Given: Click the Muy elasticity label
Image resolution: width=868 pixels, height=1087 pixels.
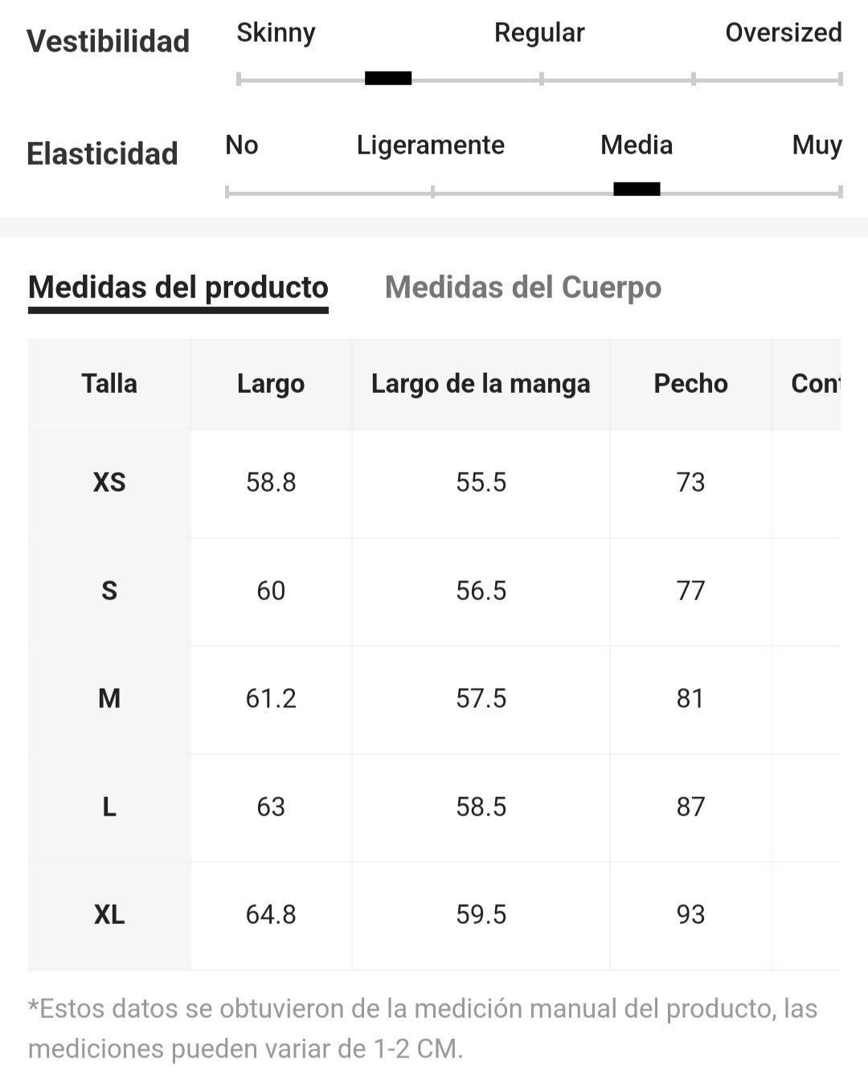Looking at the screenshot, I should pyautogui.click(x=817, y=145).
